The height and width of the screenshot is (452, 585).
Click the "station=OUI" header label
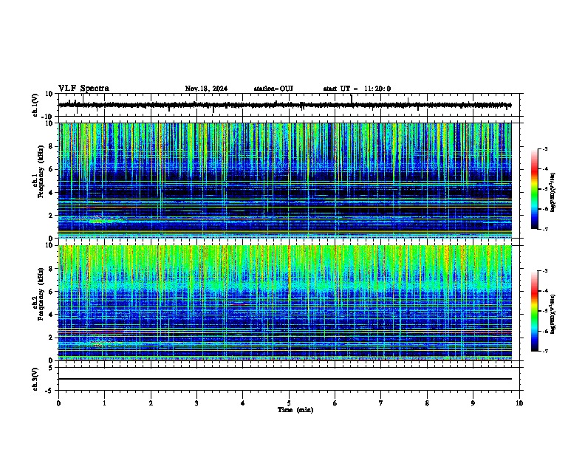pos(273,89)
